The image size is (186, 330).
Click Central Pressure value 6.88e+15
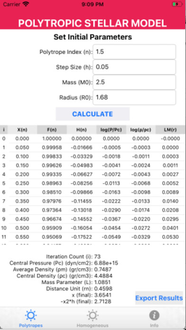point(106,263)
